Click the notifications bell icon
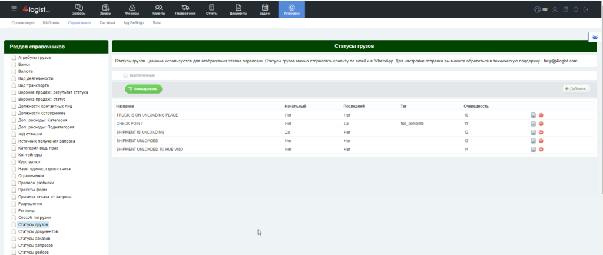The height and width of the screenshot is (255, 603). 576,9
